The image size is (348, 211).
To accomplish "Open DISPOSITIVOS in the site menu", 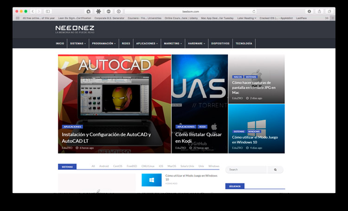I will (x=220, y=43).
